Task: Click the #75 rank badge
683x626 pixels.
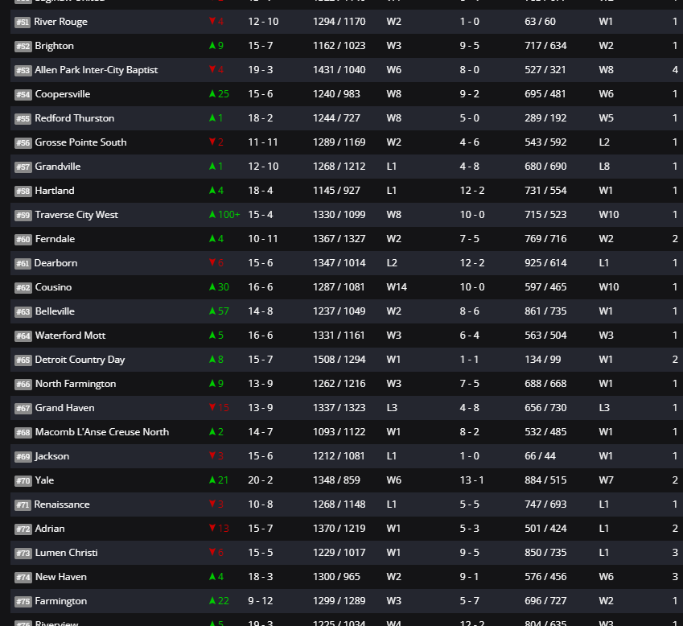Action: pos(23,602)
